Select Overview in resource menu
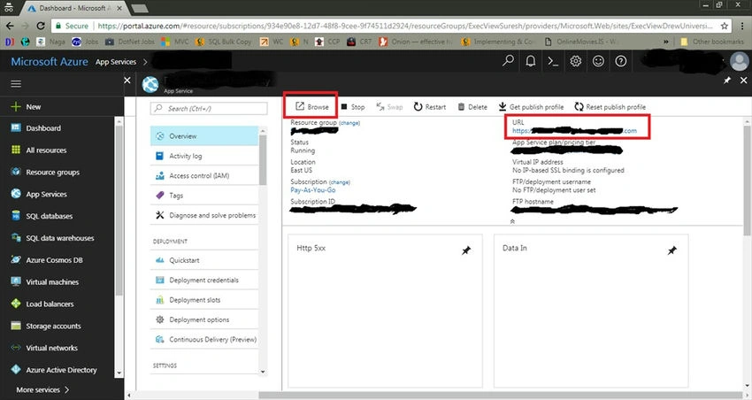The height and width of the screenshot is (400, 752). 204,136
